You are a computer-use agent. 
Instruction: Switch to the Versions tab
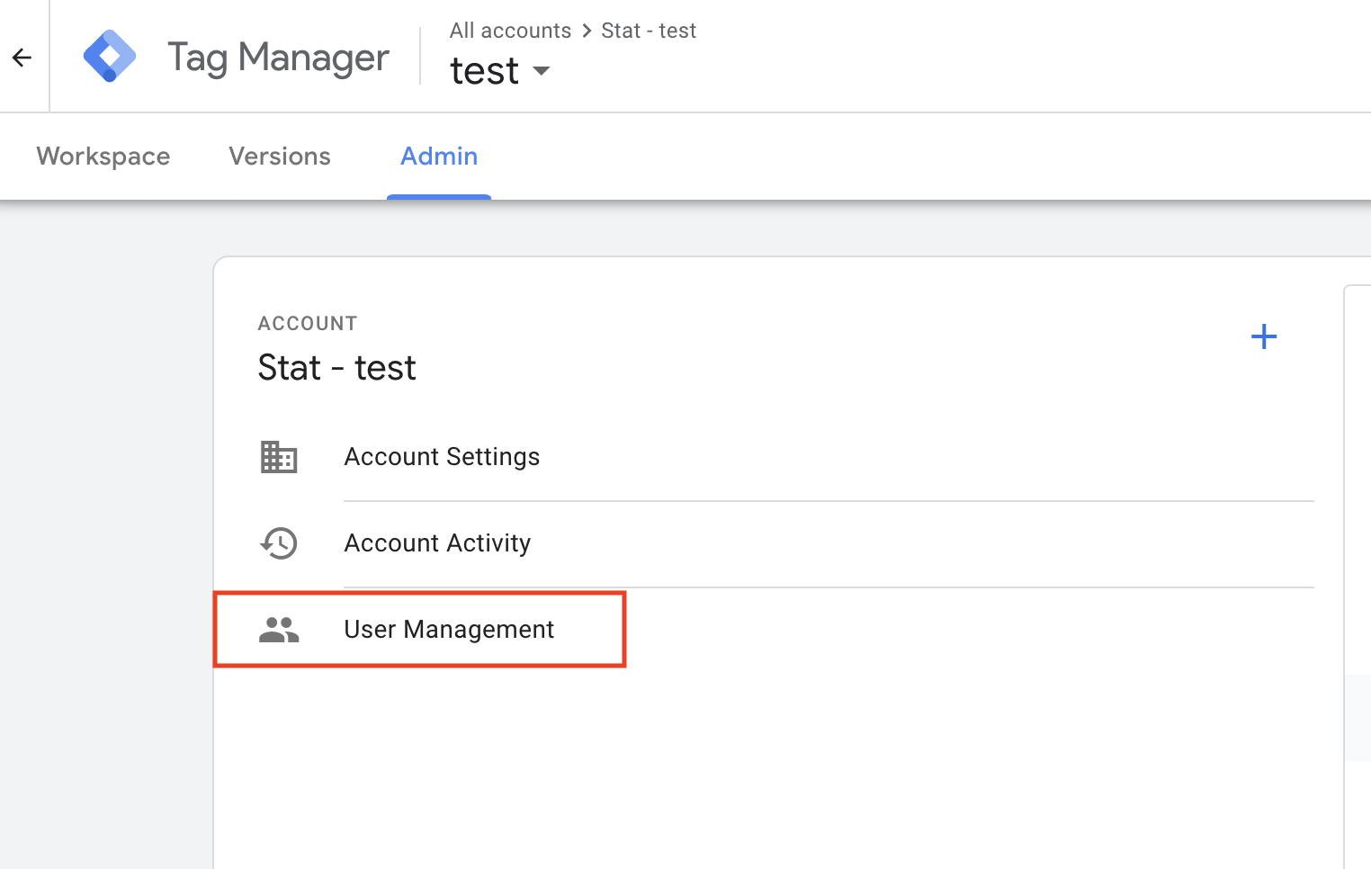tap(280, 156)
